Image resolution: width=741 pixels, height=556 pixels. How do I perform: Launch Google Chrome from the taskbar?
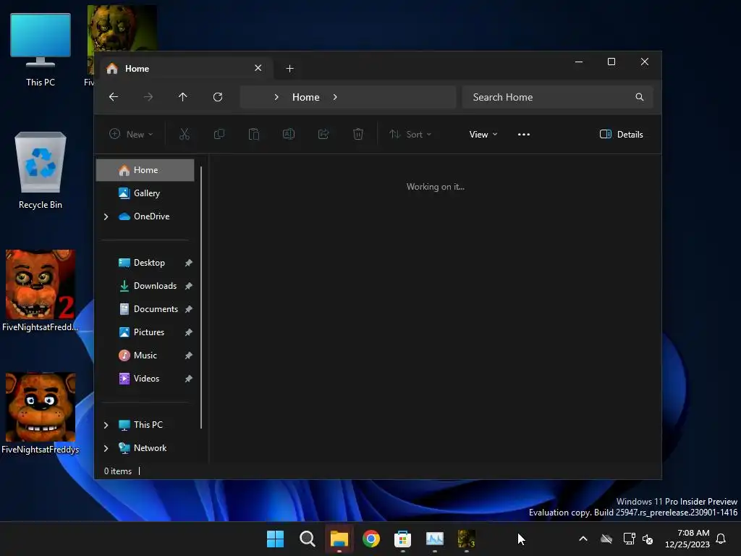(x=371, y=539)
